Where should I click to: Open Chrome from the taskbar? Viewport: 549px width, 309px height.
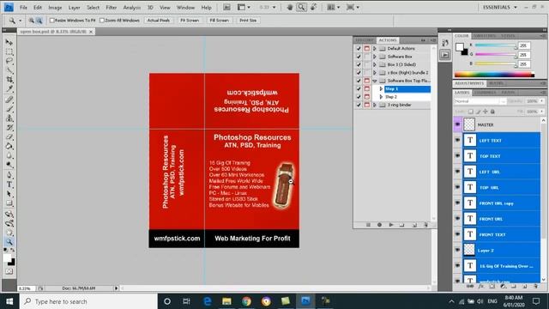click(246, 301)
